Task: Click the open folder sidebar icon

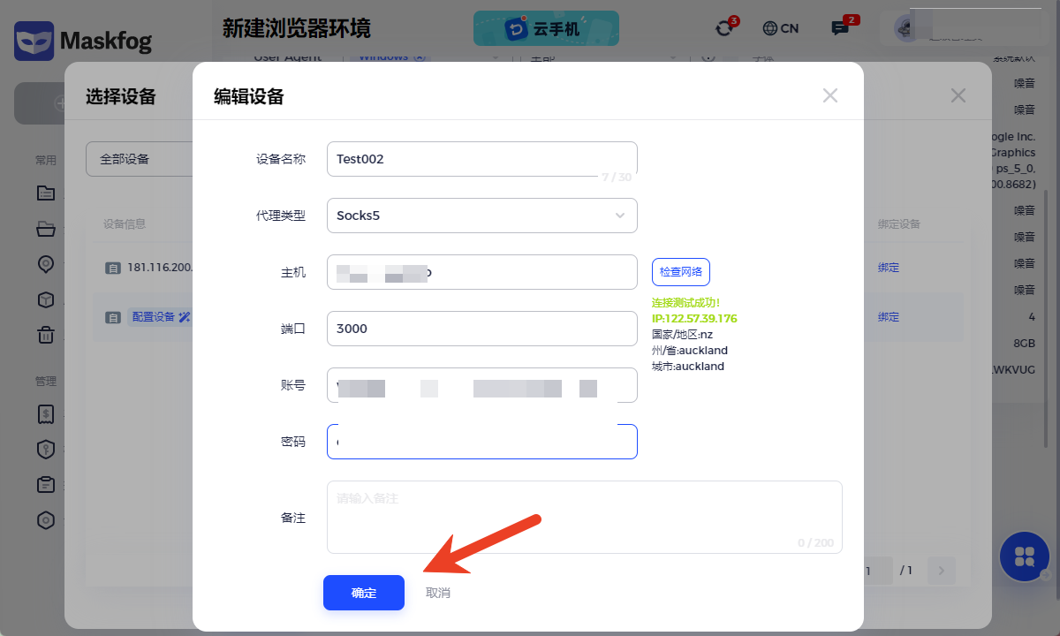Action: (45, 230)
